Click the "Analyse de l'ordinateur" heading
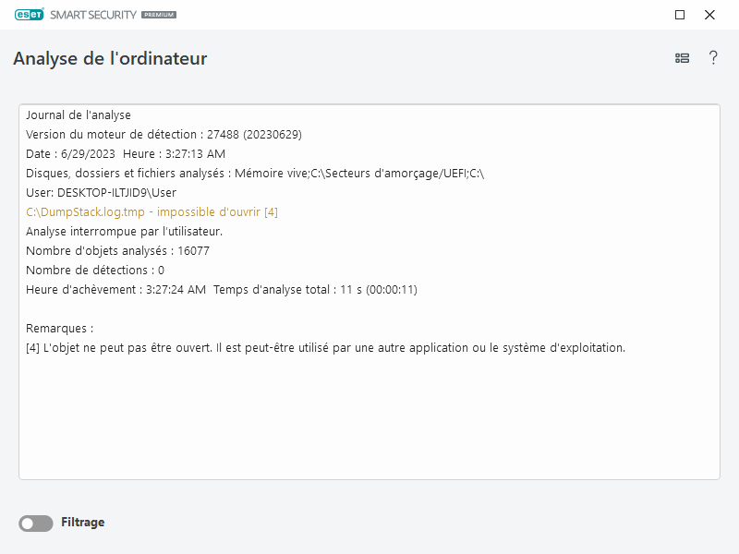 tap(110, 59)
